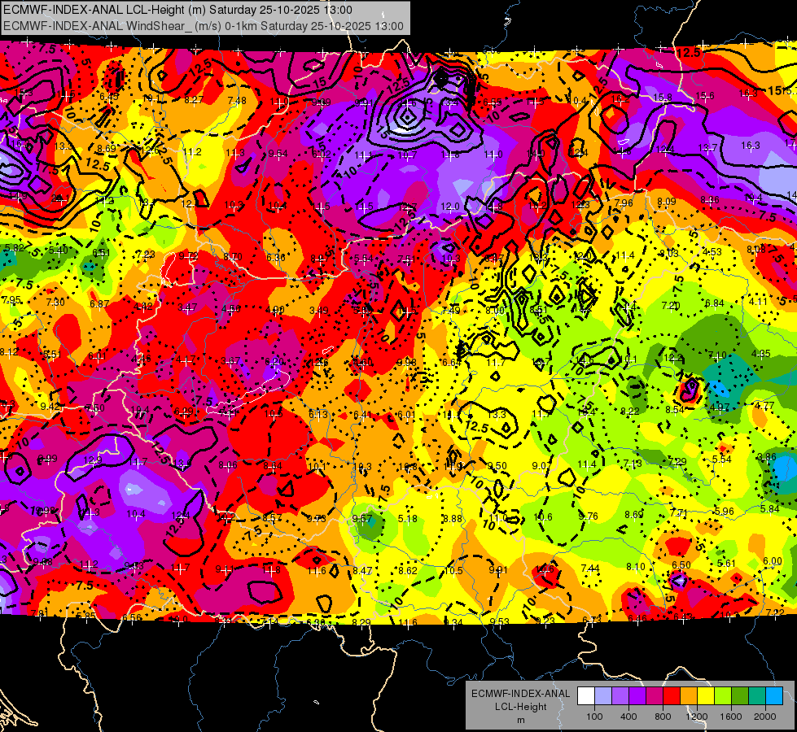Click the wind shear value 5.18
The height and width of the screenshot is (732, 797).
tap(408, 519)
